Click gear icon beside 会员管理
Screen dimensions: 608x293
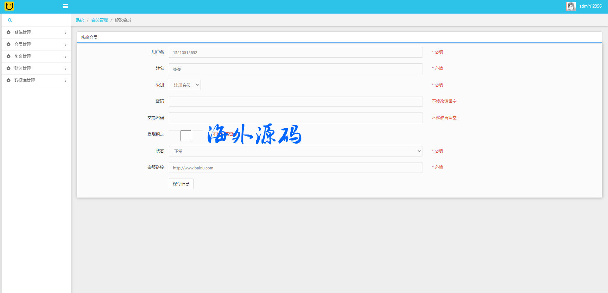point(9,44)
